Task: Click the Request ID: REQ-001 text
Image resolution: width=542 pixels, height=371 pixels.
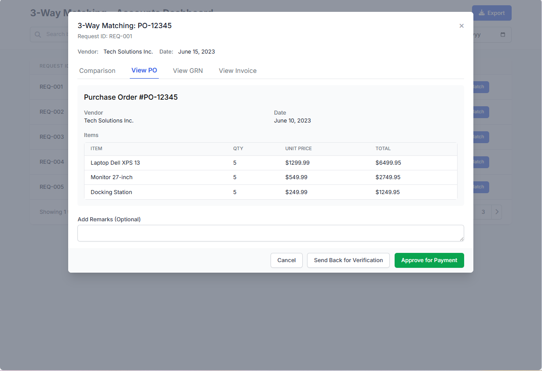Action: point(105,36)
